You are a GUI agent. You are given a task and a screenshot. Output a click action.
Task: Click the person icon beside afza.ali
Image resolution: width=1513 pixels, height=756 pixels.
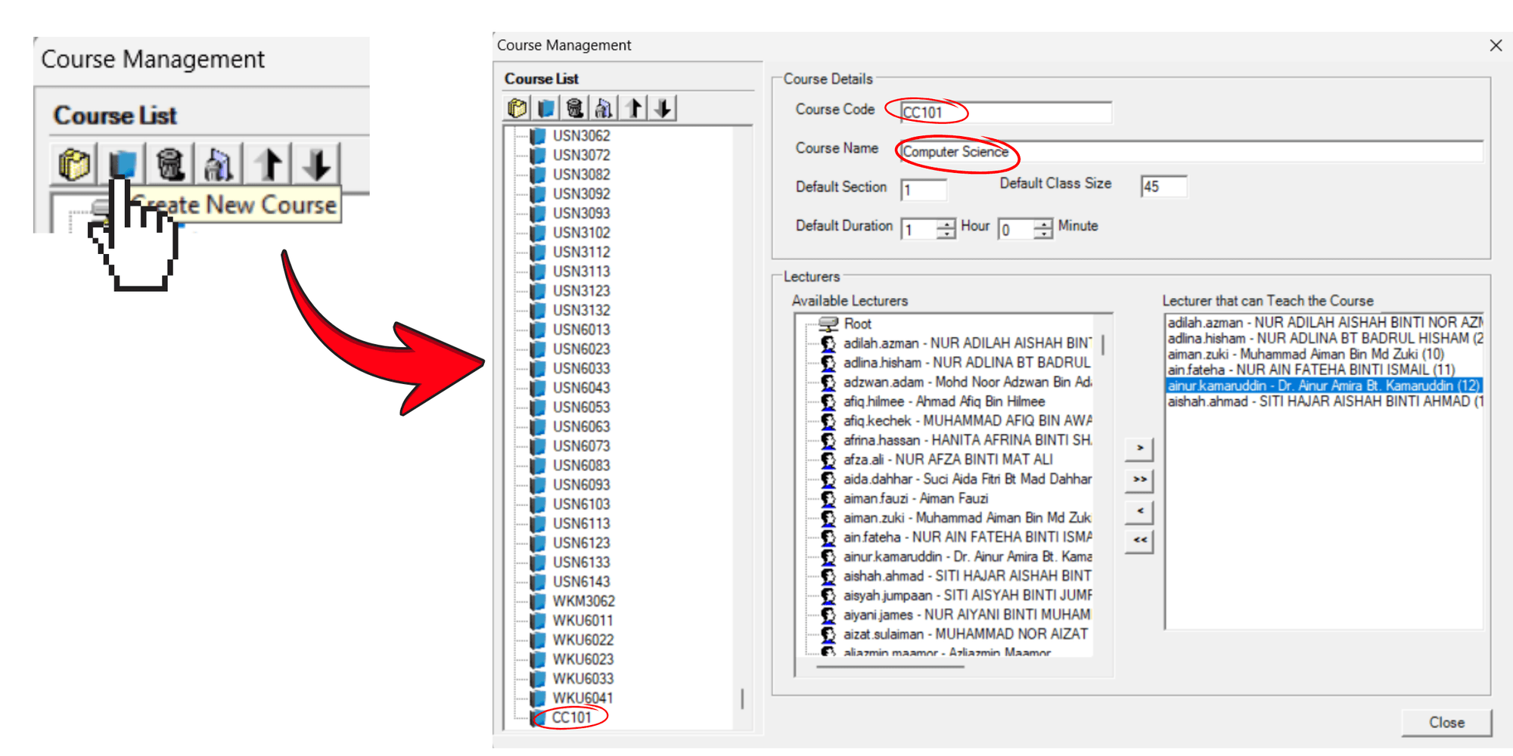(828, 460)
